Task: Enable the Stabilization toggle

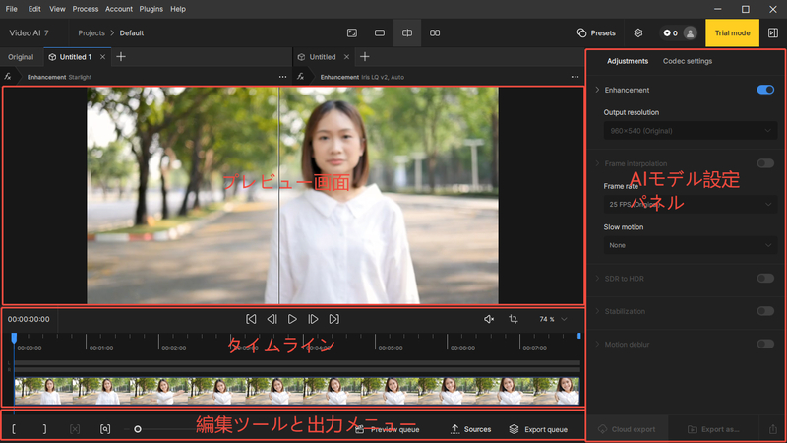Action: (x=765, y=311)
